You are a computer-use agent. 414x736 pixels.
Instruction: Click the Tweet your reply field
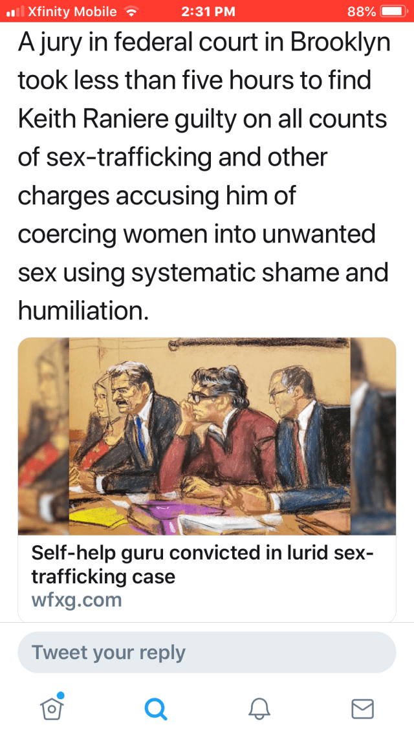[x=207, y=652]
